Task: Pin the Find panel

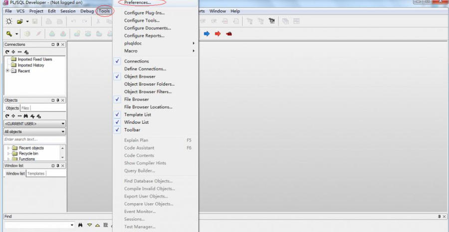Action: click(440, 217)
